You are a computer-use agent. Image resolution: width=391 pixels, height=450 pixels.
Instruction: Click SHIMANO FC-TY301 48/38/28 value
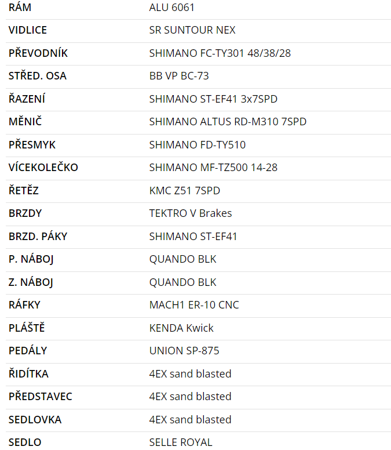[220, 53]
